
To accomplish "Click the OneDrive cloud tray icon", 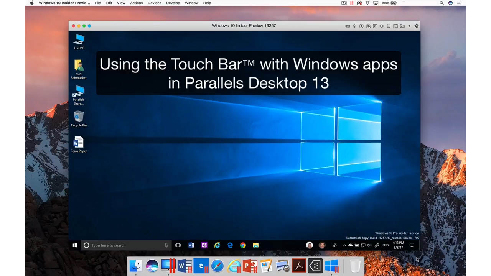I will click(x=351, y=245).
